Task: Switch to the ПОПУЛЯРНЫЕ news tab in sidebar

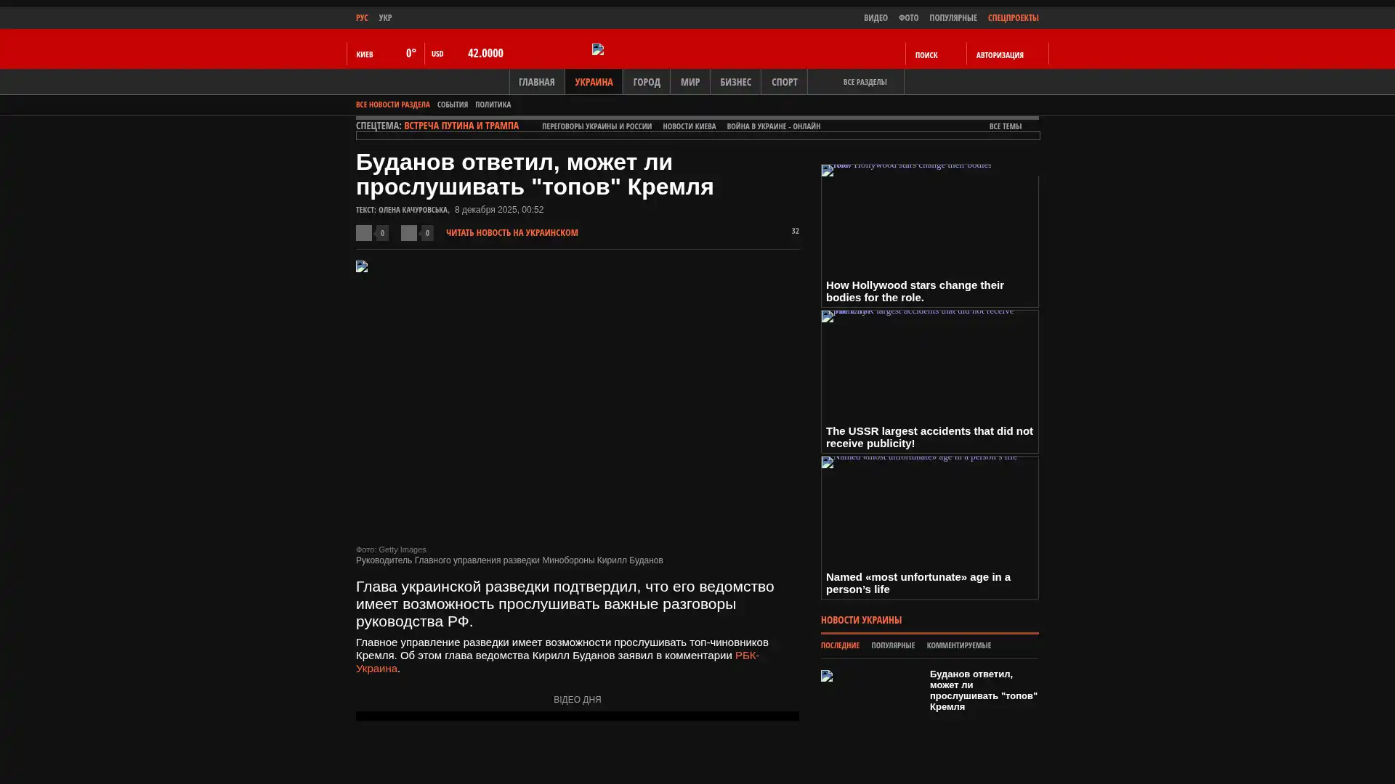Action: tap(892, 645)
